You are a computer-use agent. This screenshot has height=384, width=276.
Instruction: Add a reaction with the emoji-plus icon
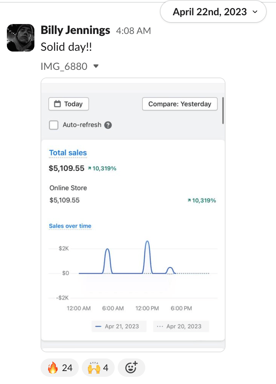click(131, 368)
